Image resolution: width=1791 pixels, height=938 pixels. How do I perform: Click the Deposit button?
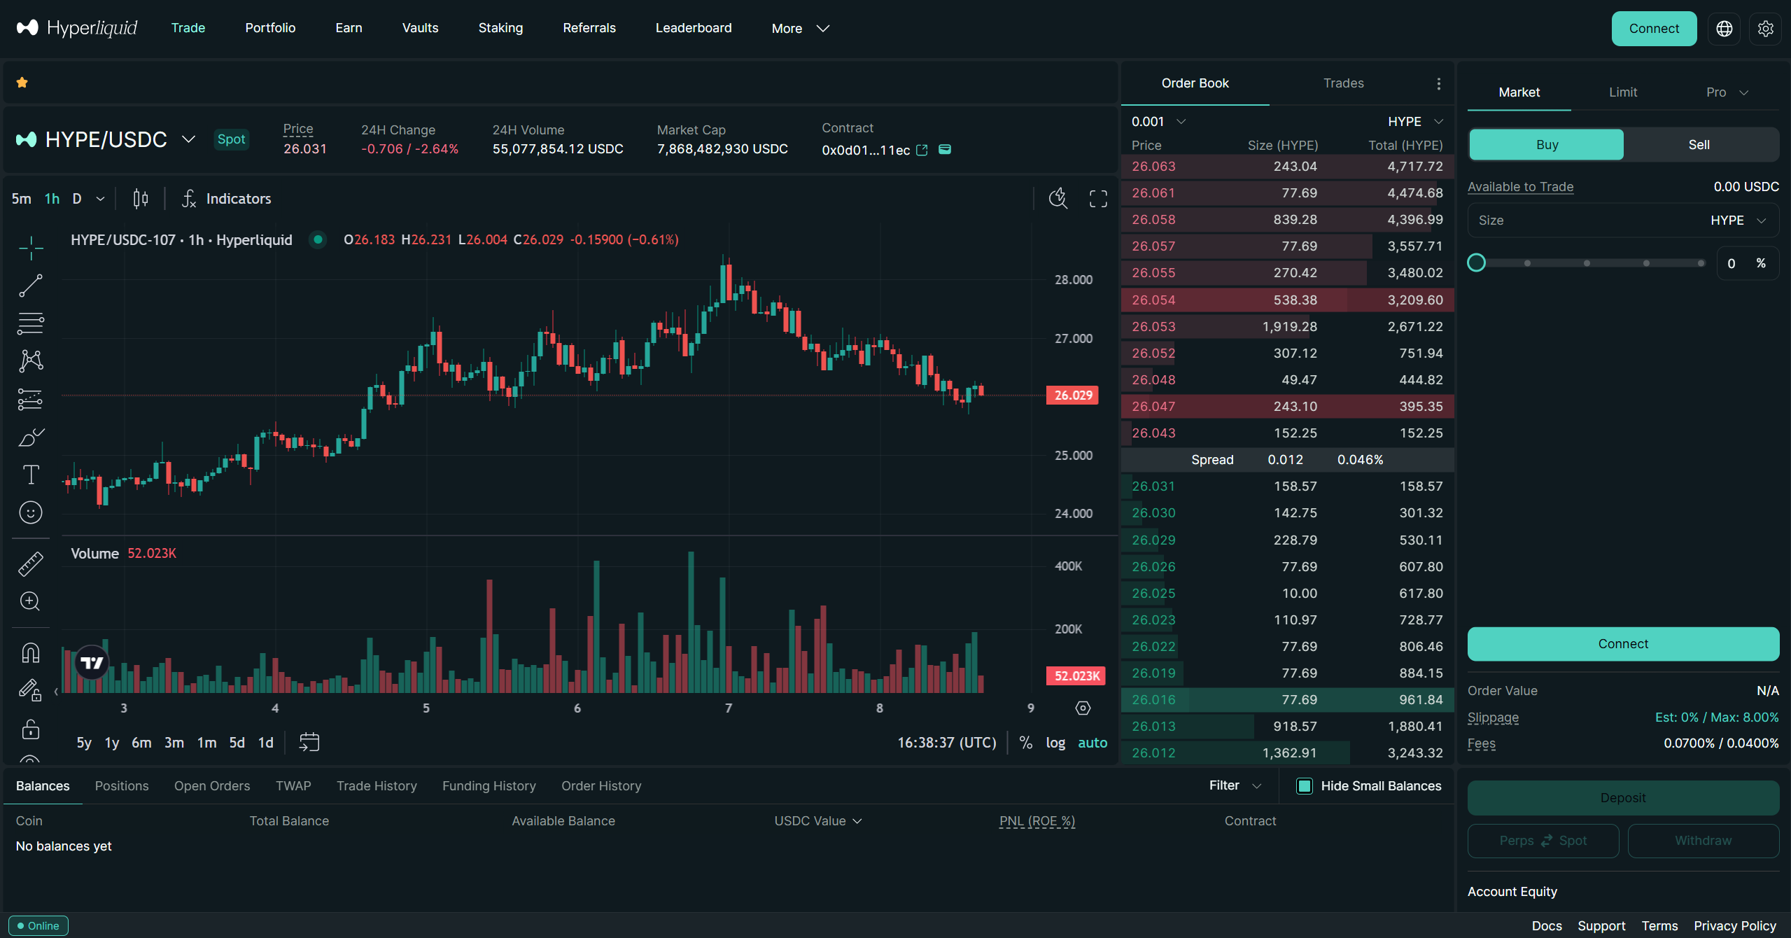(x=1623, y=798)
